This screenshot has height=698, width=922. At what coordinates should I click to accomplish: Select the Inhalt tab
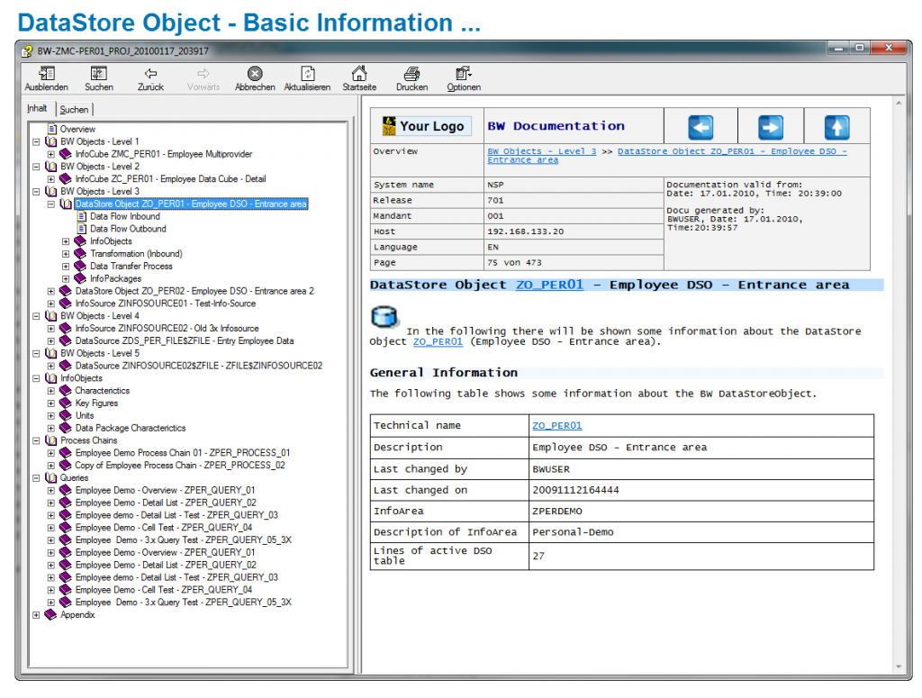pos(37,107)
